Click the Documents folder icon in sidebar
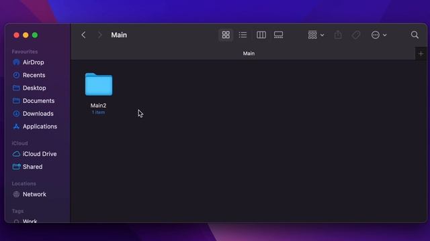This screenshot has width=430, height=241. coord(16,101)
